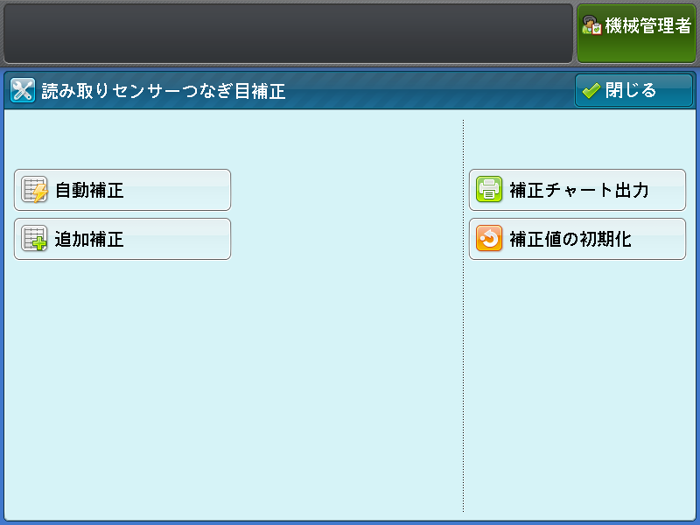This screenshot has width=700, height=525.
Task: Start automatic correction with 自動補正 button
Action: pos(122,190)
